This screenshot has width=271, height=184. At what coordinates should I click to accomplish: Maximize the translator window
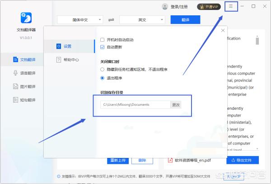click(253, 6)
